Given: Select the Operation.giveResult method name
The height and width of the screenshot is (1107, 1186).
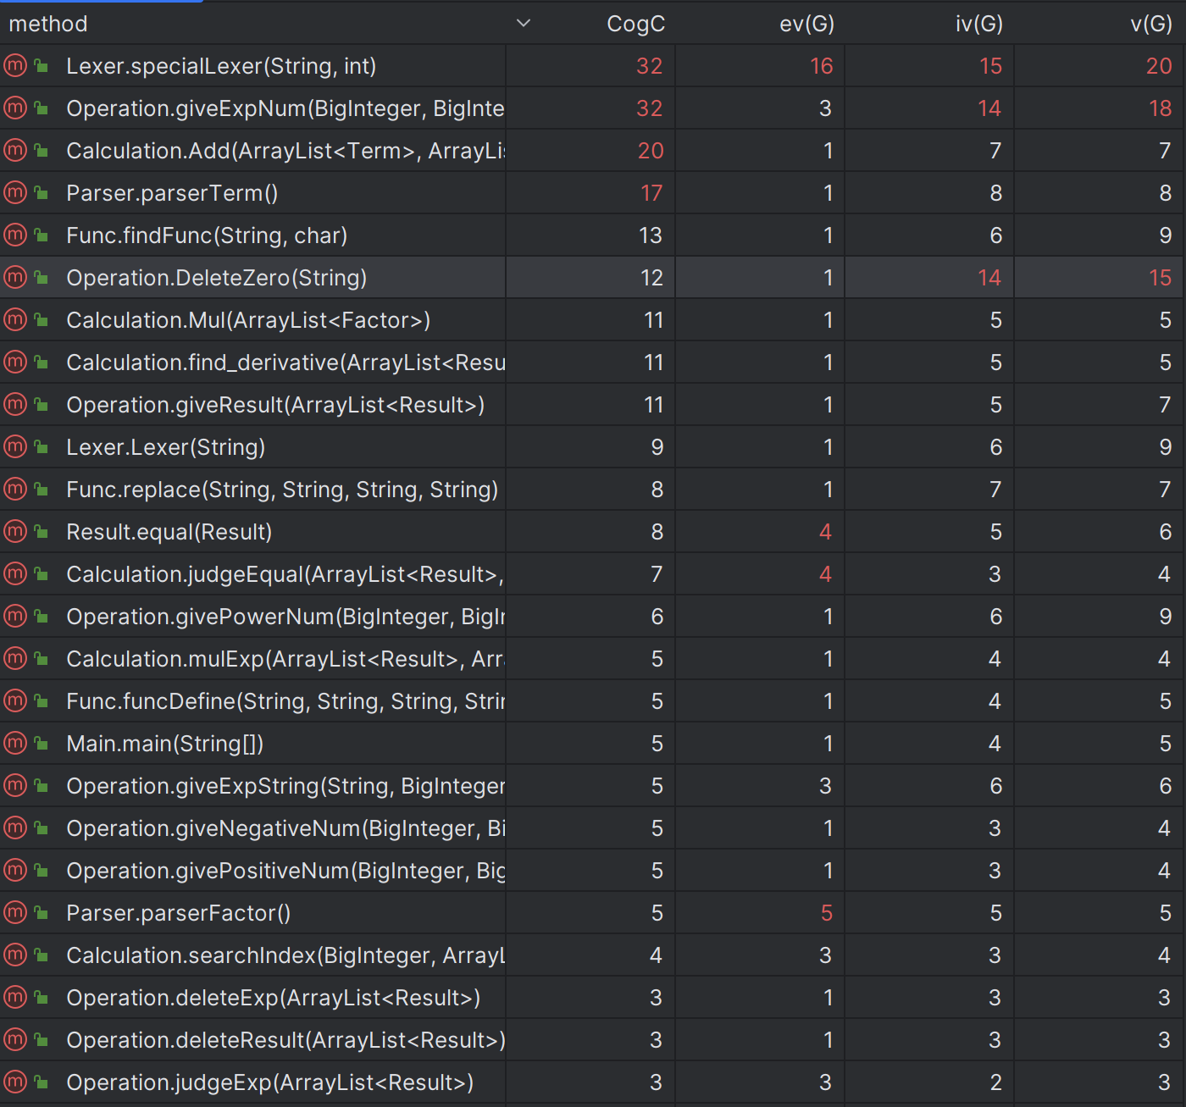Looking at the screenshot, I should coord(275,405).
